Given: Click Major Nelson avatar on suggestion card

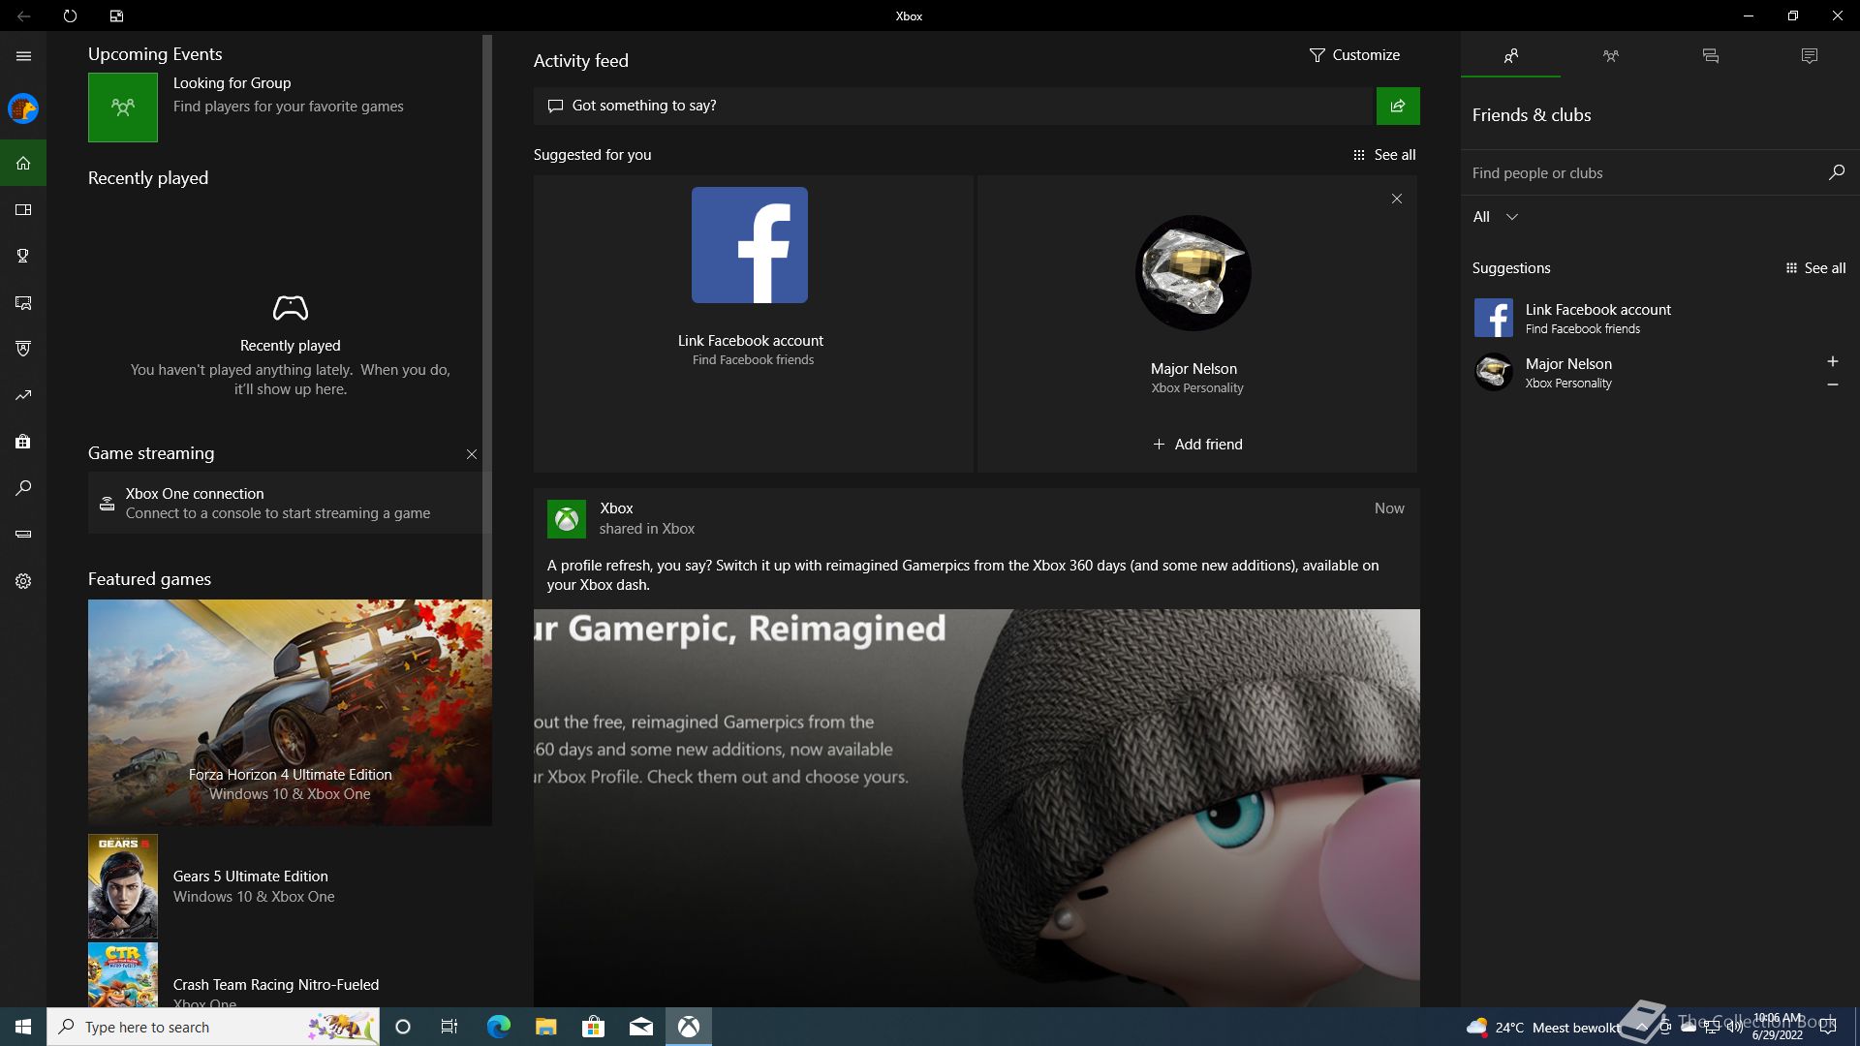Looking at the screenshot, I should tap(1193, 273).
